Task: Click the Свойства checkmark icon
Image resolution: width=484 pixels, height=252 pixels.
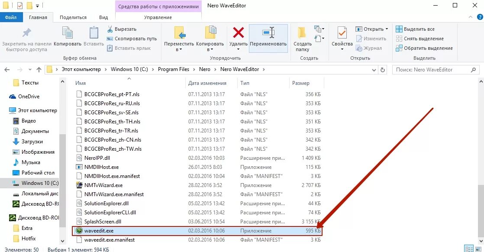Action: point(342,33)
